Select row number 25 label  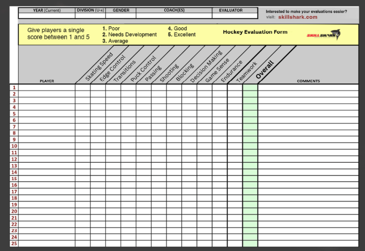14,243
